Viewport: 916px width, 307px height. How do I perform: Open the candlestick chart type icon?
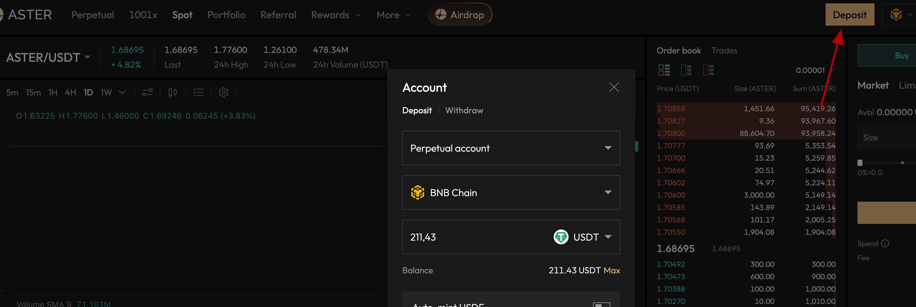pos(173,93)
